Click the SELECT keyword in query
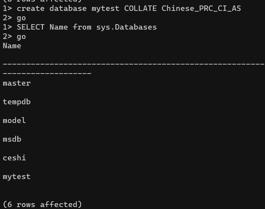This screenshot has height=209, width=265. click(x=30, y=27)
